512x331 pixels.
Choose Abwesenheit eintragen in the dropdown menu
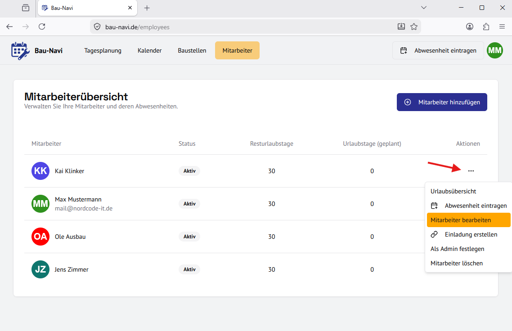coord(468,206)
